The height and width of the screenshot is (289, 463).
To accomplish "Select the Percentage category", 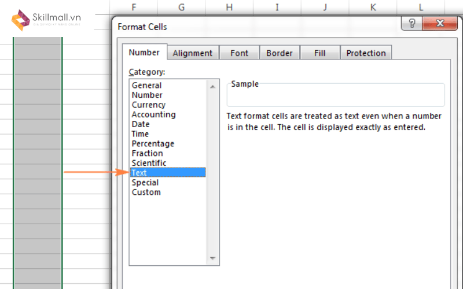I will pos(168,143).
